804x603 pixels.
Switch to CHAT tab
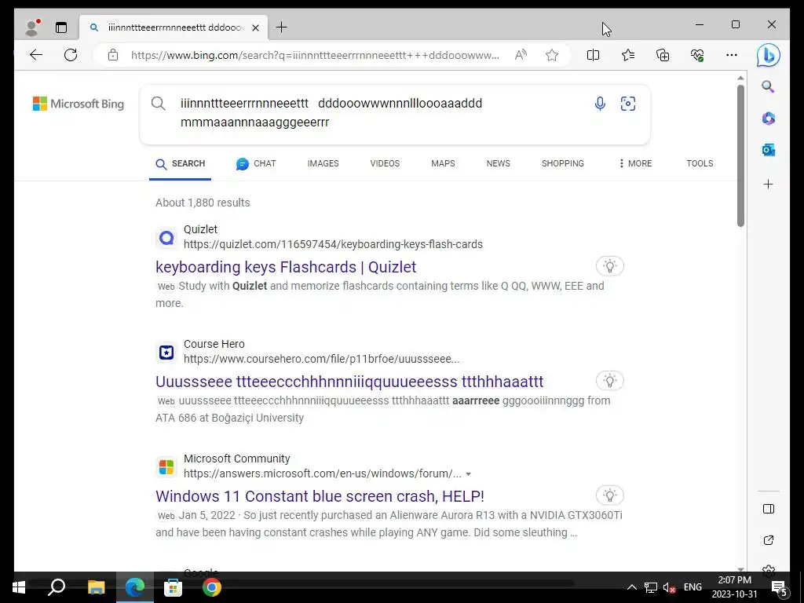pyautogui.click(x=256, y=163)
